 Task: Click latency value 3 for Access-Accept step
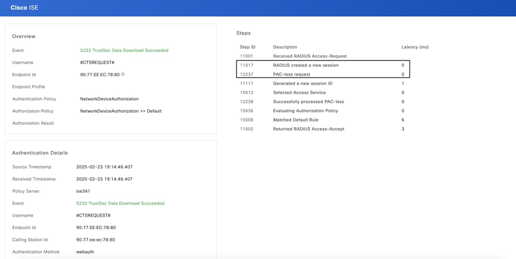(x=403, y=129)
